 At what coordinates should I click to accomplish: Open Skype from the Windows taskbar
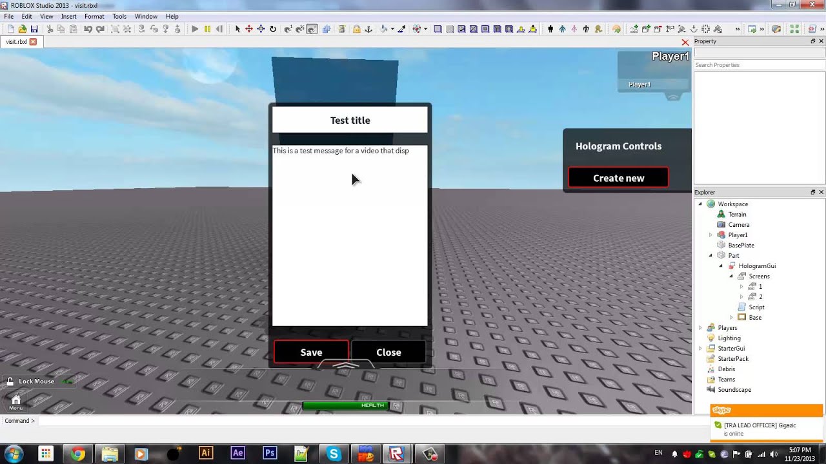(x=334, y=454)
